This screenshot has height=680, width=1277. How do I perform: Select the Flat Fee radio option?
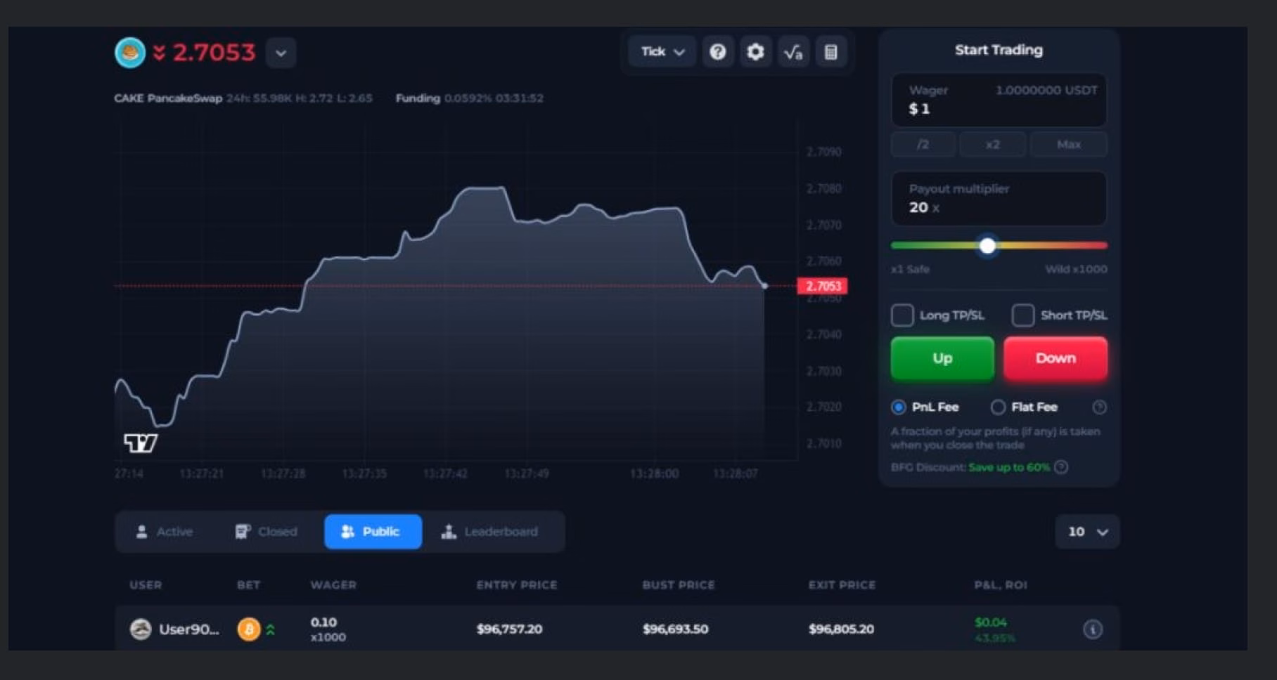click(997, 407)
